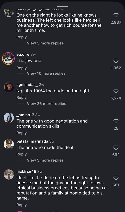Open nicklrsn45 username link
125x212 pixels.
(x=26, y=171)
